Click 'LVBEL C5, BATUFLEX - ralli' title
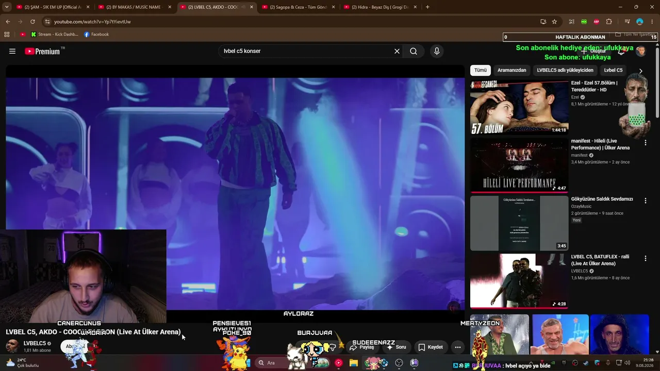 tap(600, 260)
